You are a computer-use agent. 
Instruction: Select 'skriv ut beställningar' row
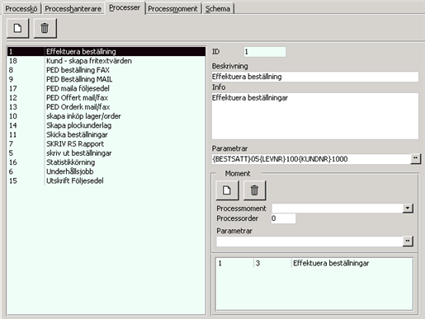point(106,153)
